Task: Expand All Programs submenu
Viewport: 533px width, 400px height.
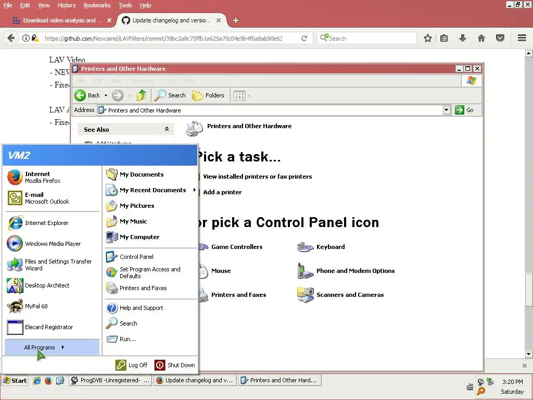Action: 53,347
